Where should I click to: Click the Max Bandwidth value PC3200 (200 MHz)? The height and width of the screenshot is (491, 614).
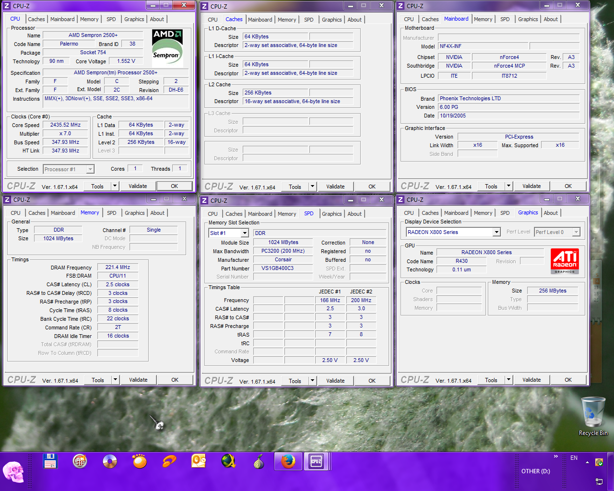pos(283,251)
